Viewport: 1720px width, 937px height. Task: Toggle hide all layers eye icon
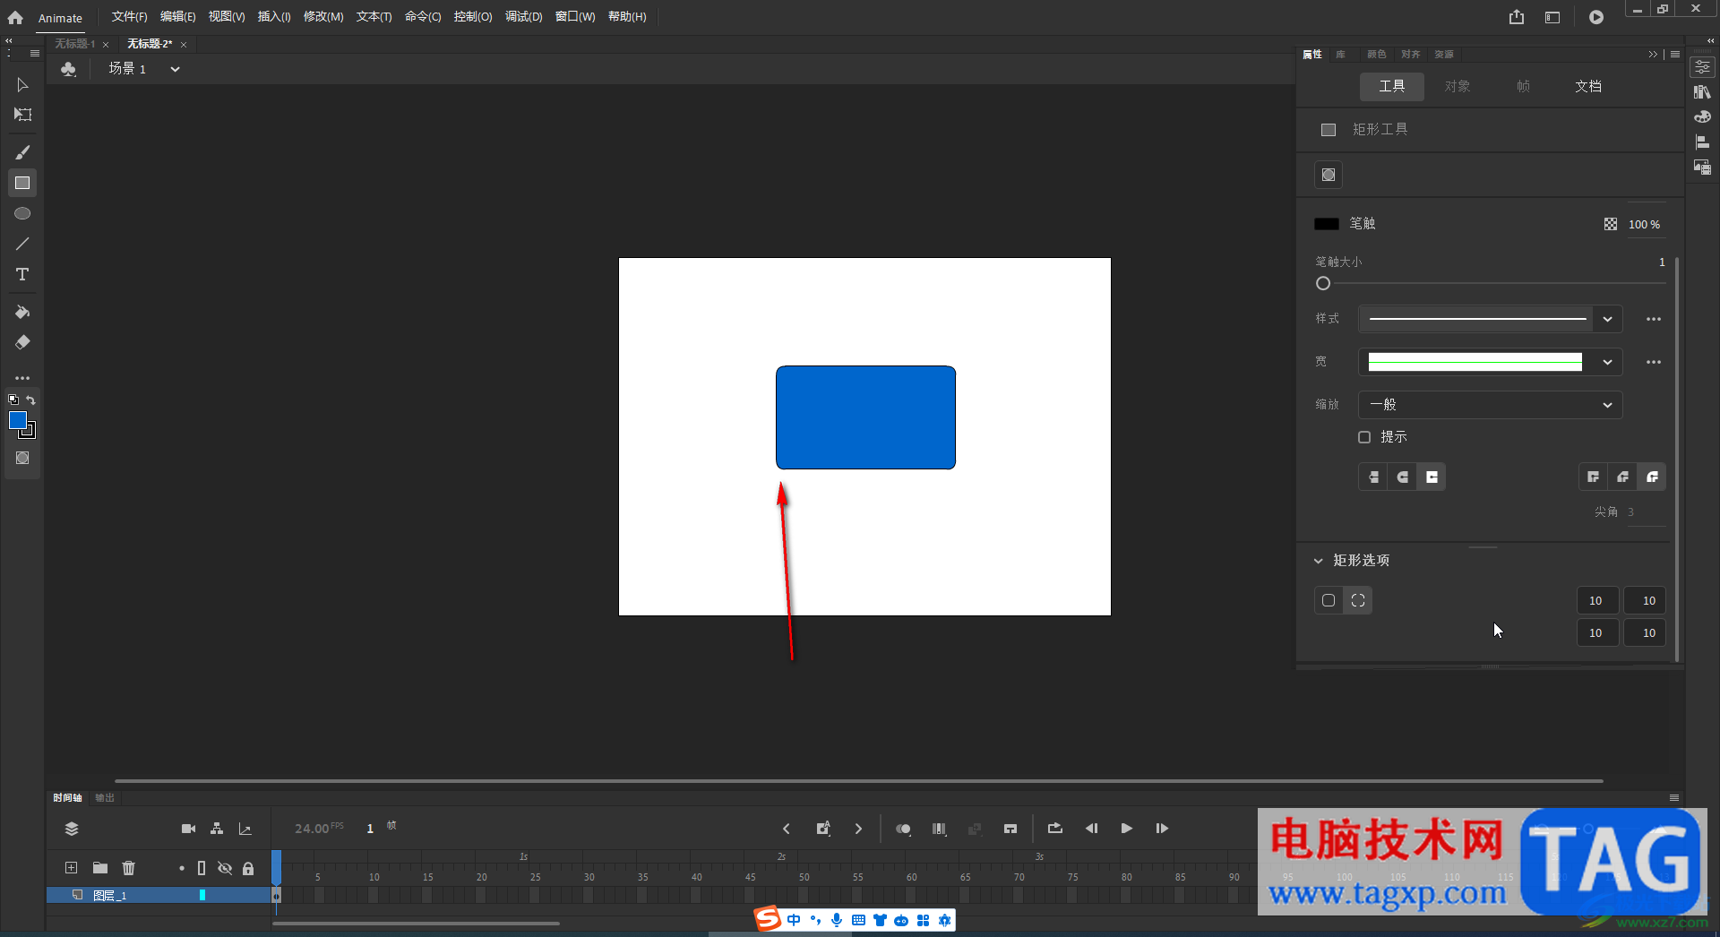coord(225,868)
